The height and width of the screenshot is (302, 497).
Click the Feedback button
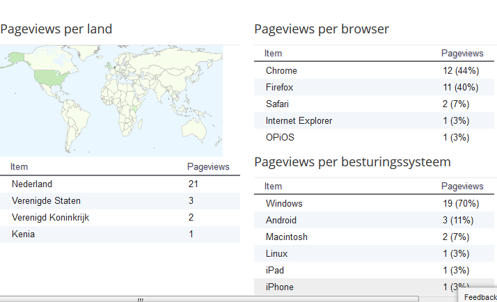[479, 296]
